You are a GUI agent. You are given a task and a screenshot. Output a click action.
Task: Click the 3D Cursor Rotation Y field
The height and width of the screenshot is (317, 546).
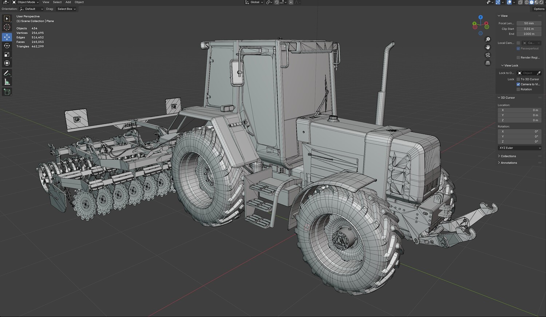[519, 137]
